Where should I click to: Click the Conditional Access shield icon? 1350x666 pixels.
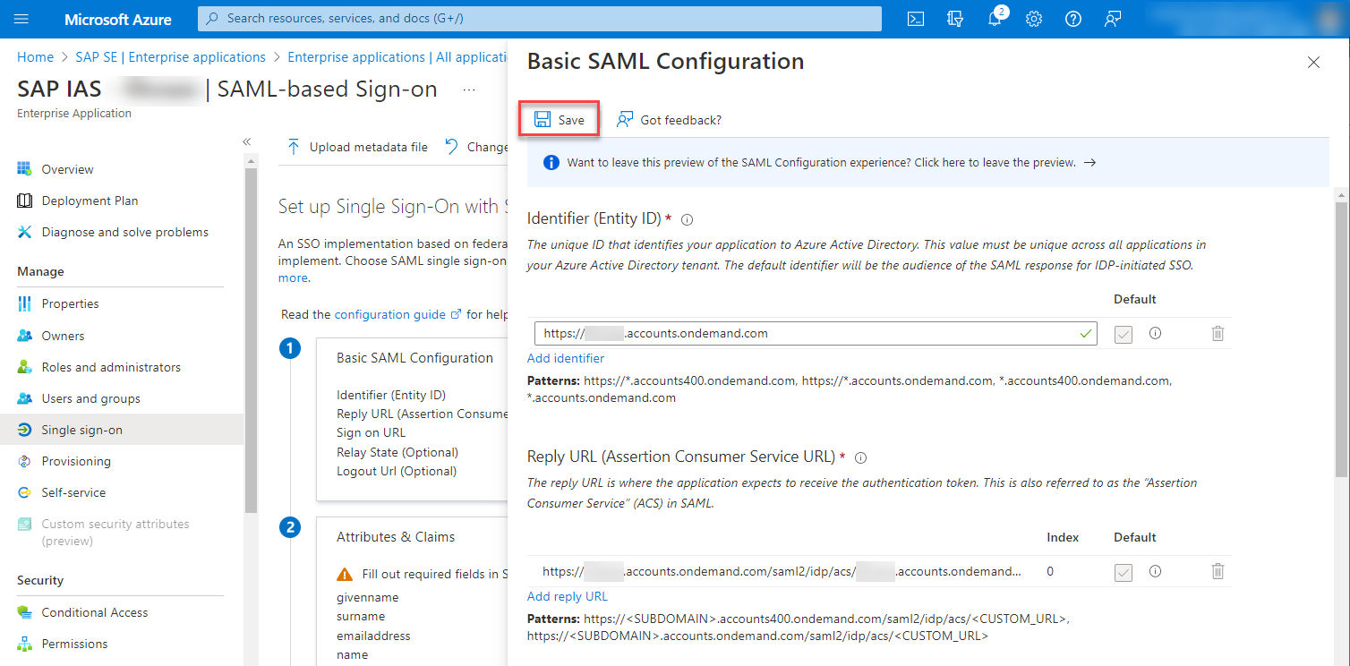(x=24, y=612)
